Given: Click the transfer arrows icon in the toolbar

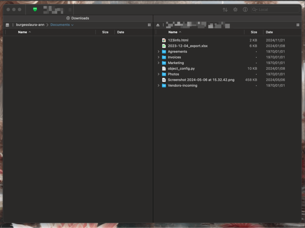Looking at the screenshot, I should pos(225,9).
